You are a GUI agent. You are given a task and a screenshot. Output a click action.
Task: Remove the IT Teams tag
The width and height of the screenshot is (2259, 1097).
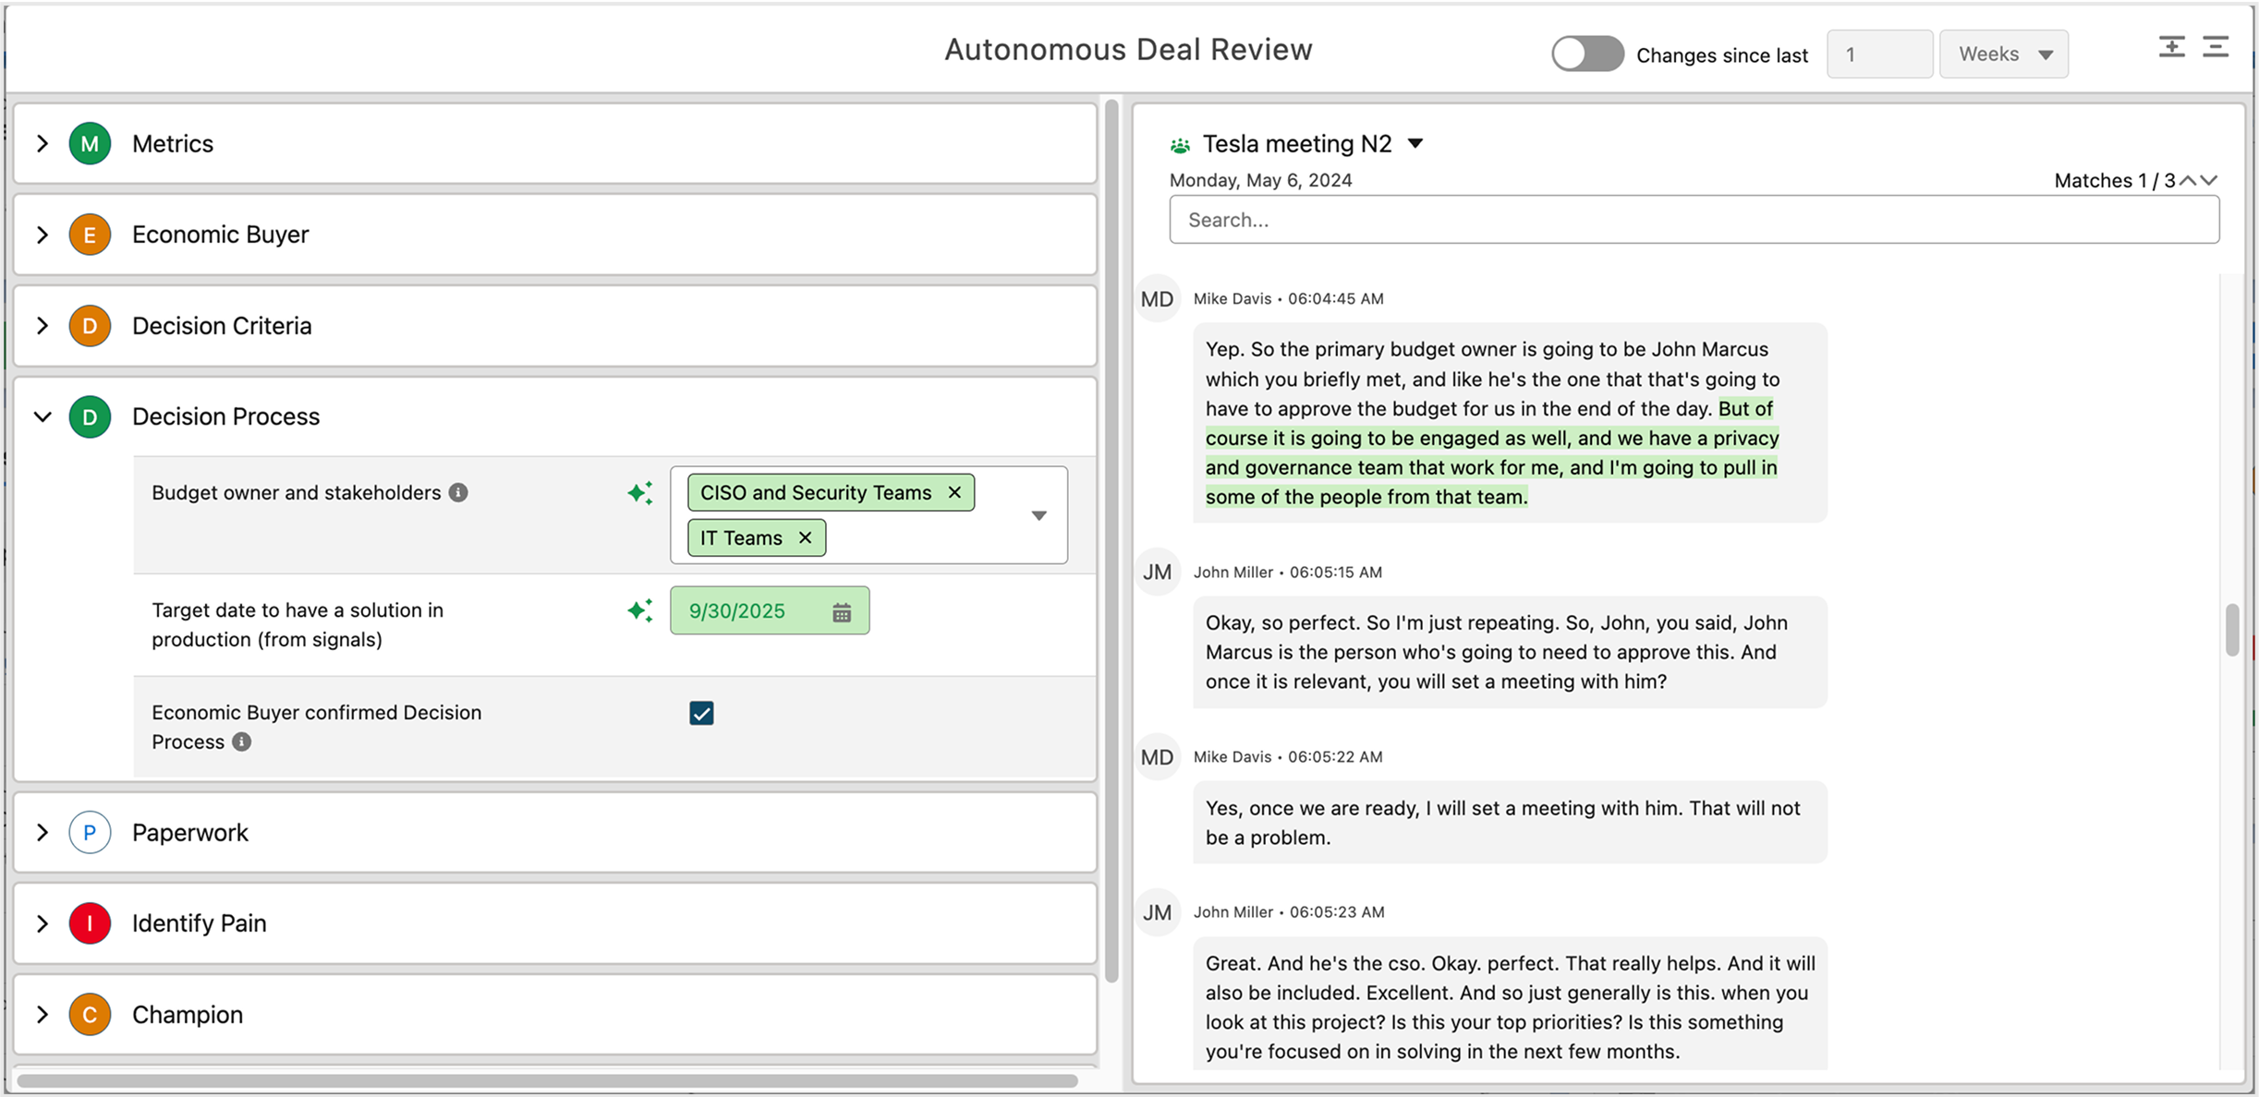click(x=805, y=538)
